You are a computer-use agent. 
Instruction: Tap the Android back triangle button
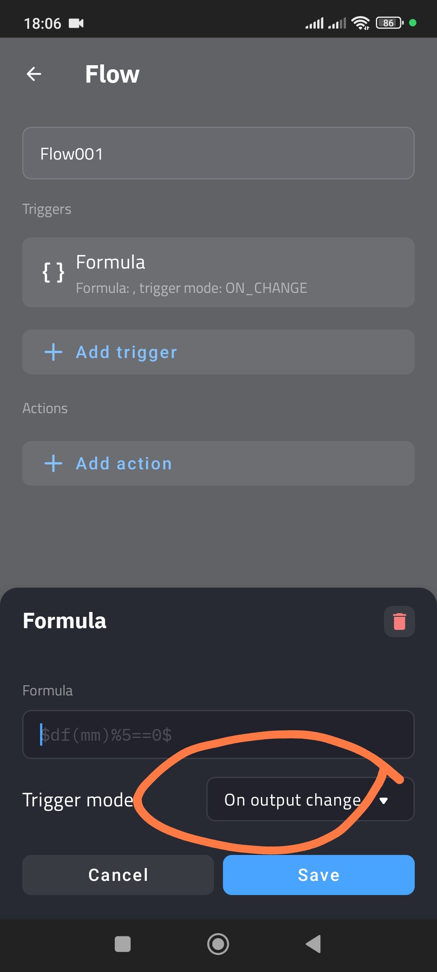coord(314,944)
